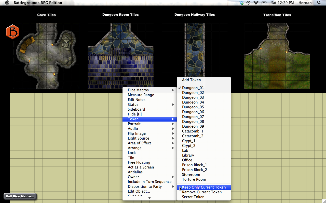Choose Edit Object... menu item

click(x=150, y=191)
